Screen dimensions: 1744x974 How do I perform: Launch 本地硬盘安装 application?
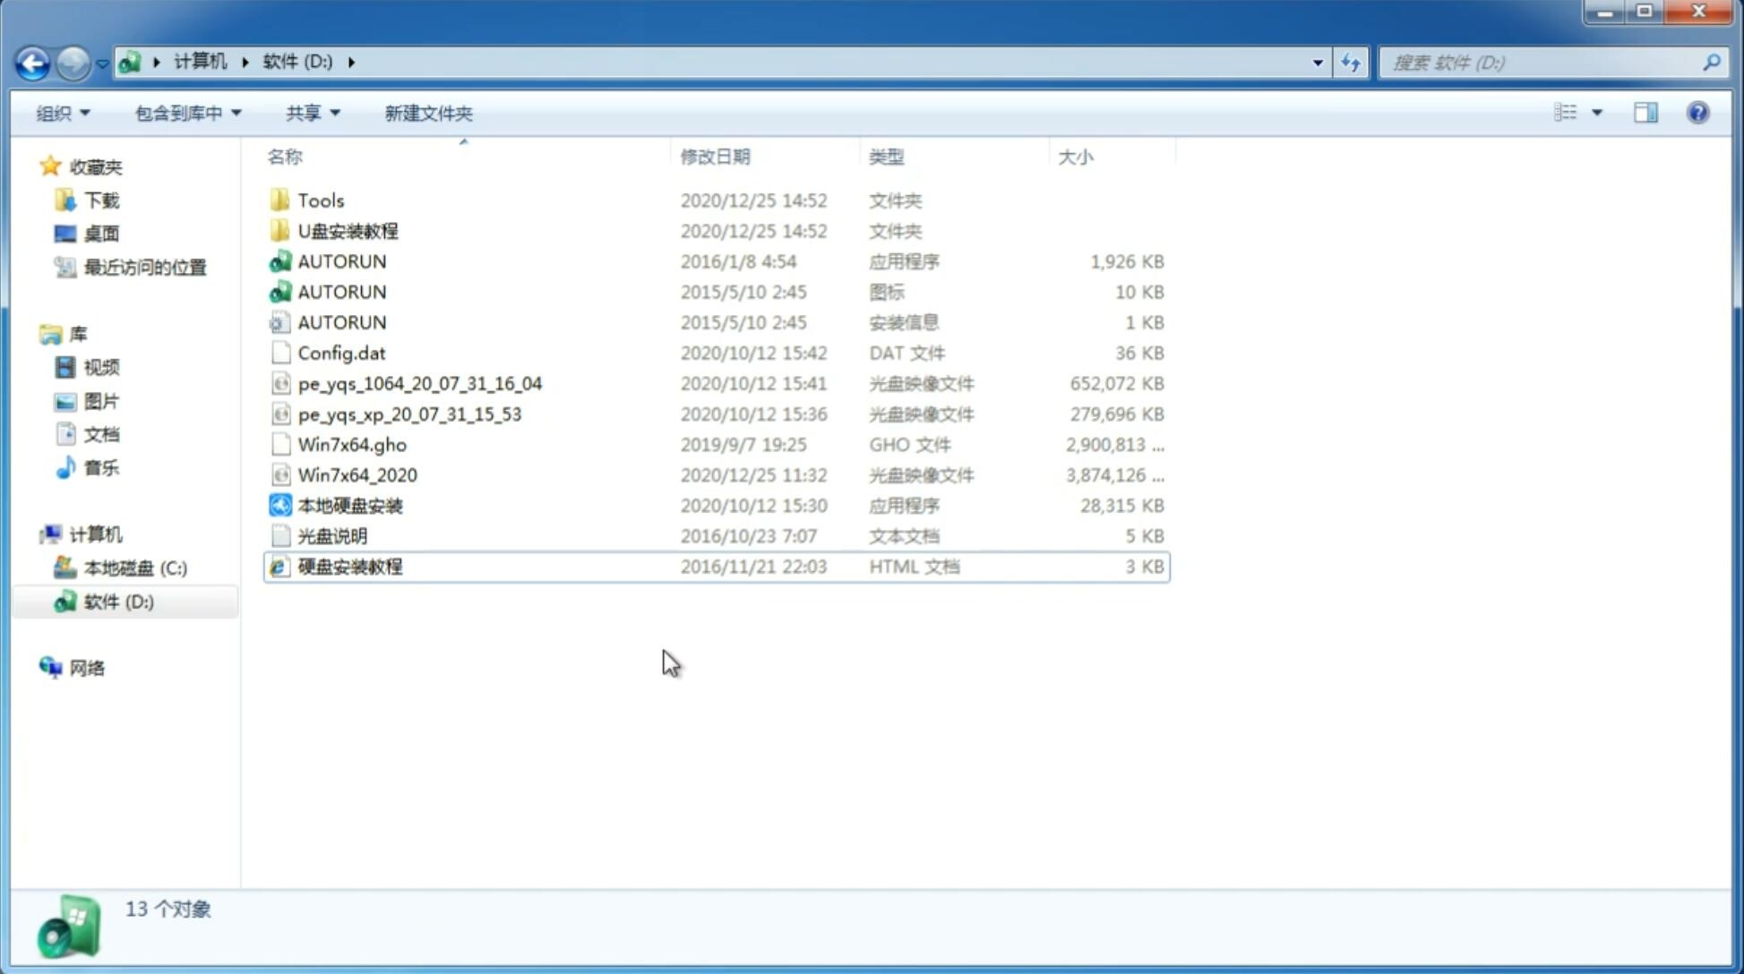pyautogui.click(x=349, y=505)
